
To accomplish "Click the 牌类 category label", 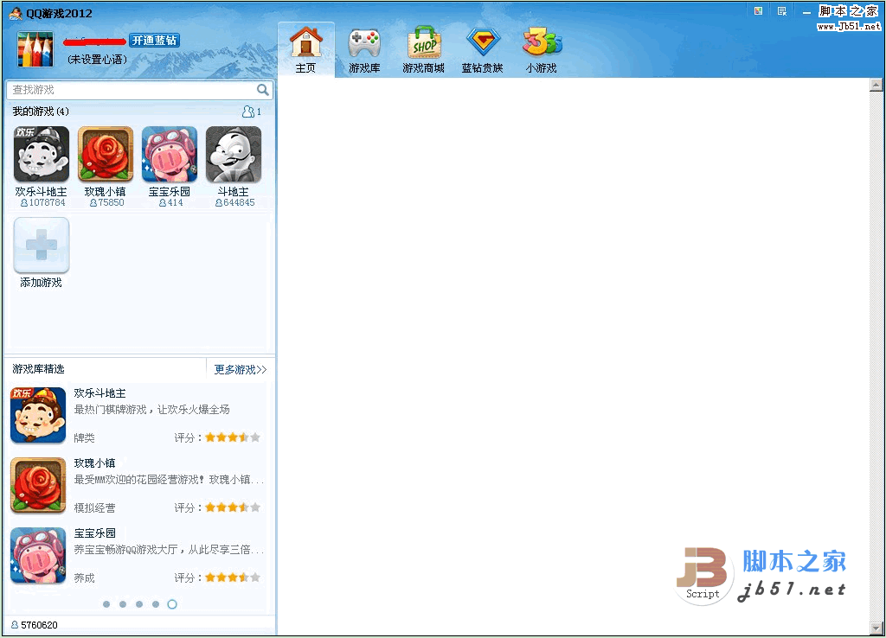I will click(84, 438).
